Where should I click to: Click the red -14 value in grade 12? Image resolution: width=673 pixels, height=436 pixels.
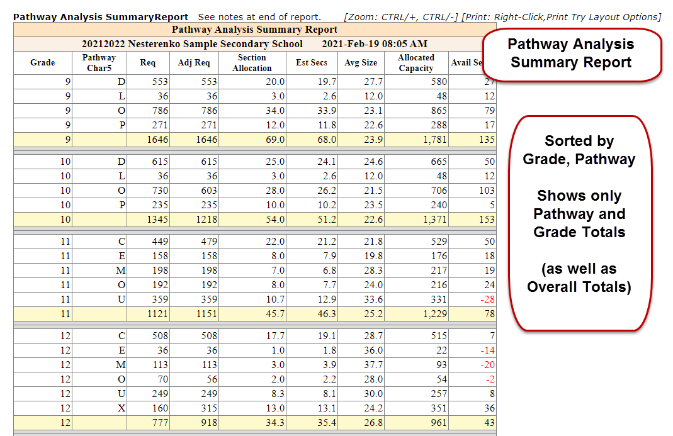[x=487, y=350]
